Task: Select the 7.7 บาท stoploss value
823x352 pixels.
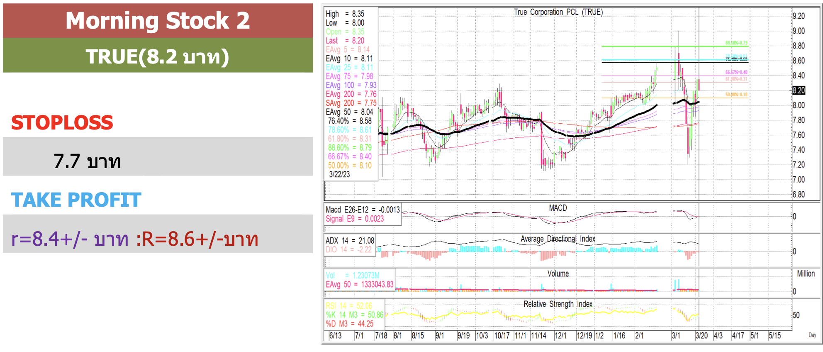Action: pyautogui.click(x=87, y=161)
